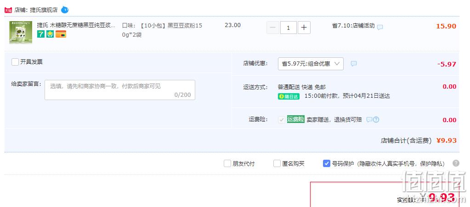
Task: Click the unit price 23.00
Action: tap(232, 25)
